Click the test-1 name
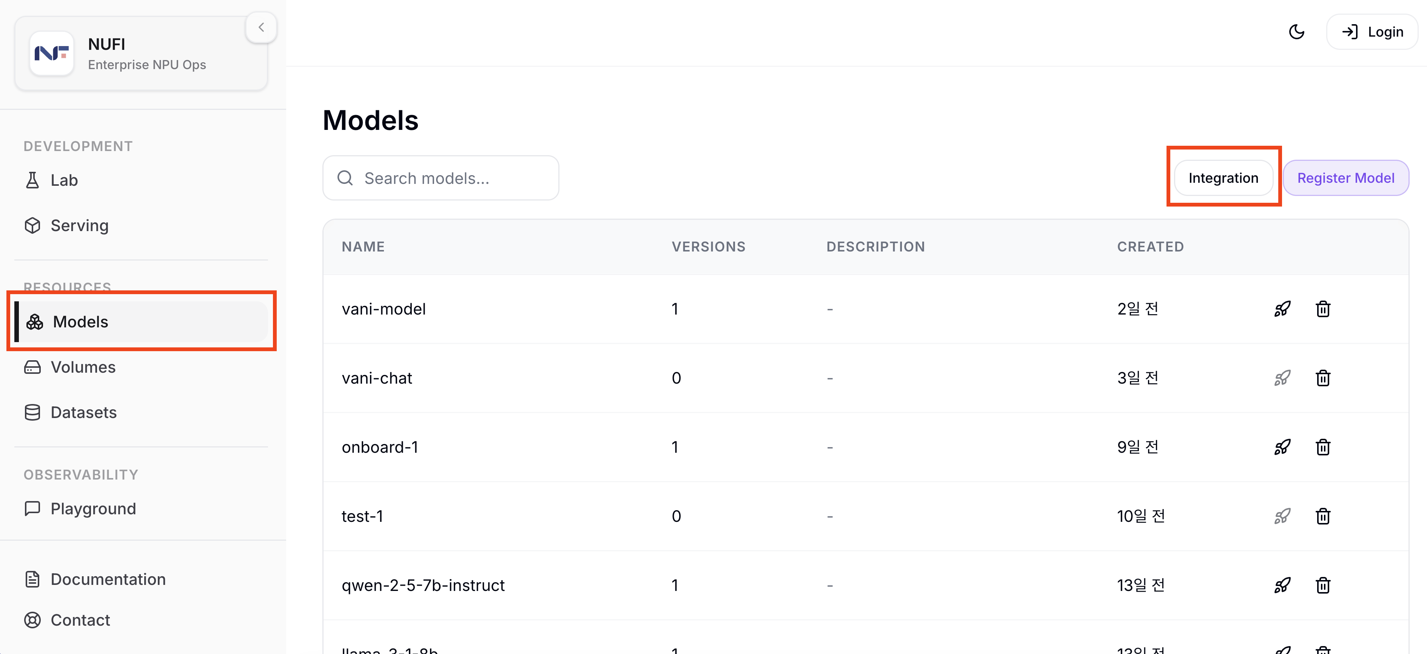Image resolution: width=1427 pixels, height=654 pixels. tap(362, 516)
